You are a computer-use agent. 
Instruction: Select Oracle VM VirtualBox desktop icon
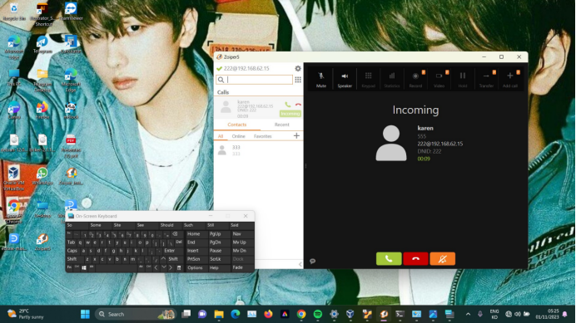coord(14,179)
